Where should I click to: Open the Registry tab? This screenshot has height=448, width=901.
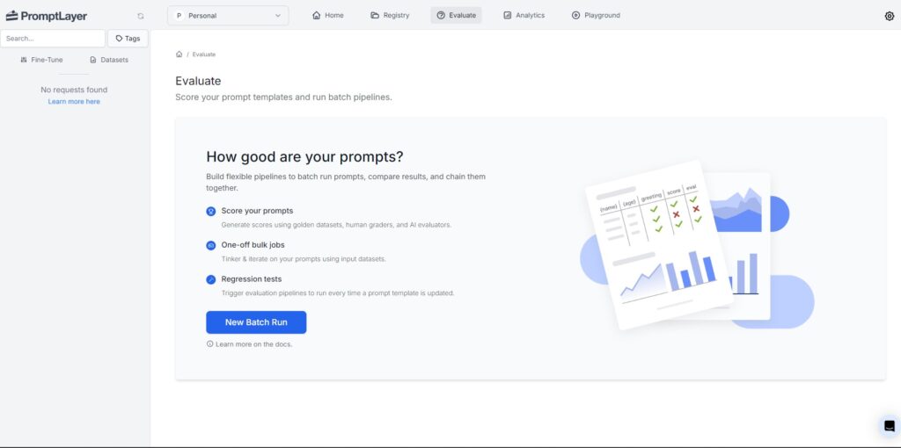[390, 16]
